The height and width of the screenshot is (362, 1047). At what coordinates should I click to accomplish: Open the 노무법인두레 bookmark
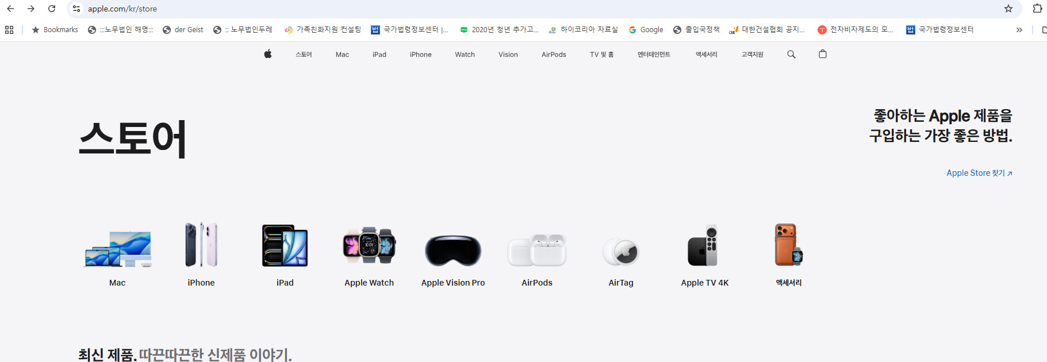pyautogui.click(x=242, y=30)
